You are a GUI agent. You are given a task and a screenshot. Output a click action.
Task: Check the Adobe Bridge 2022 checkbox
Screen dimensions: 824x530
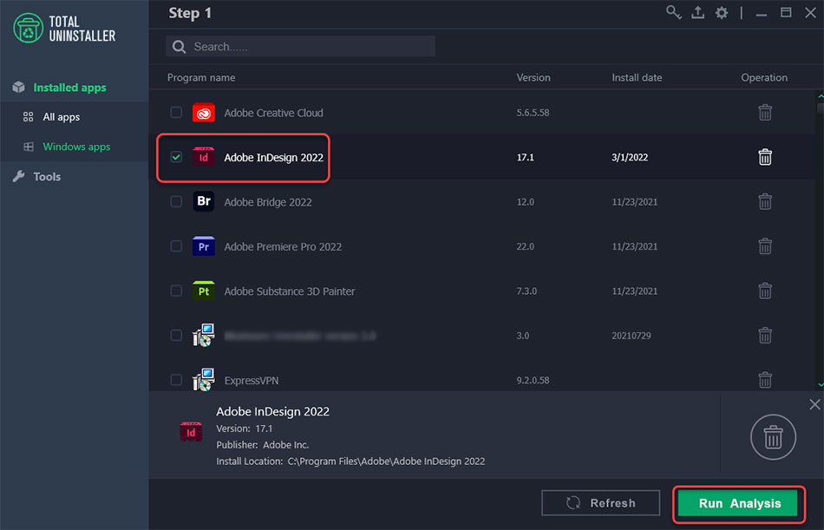coord(176,201)
